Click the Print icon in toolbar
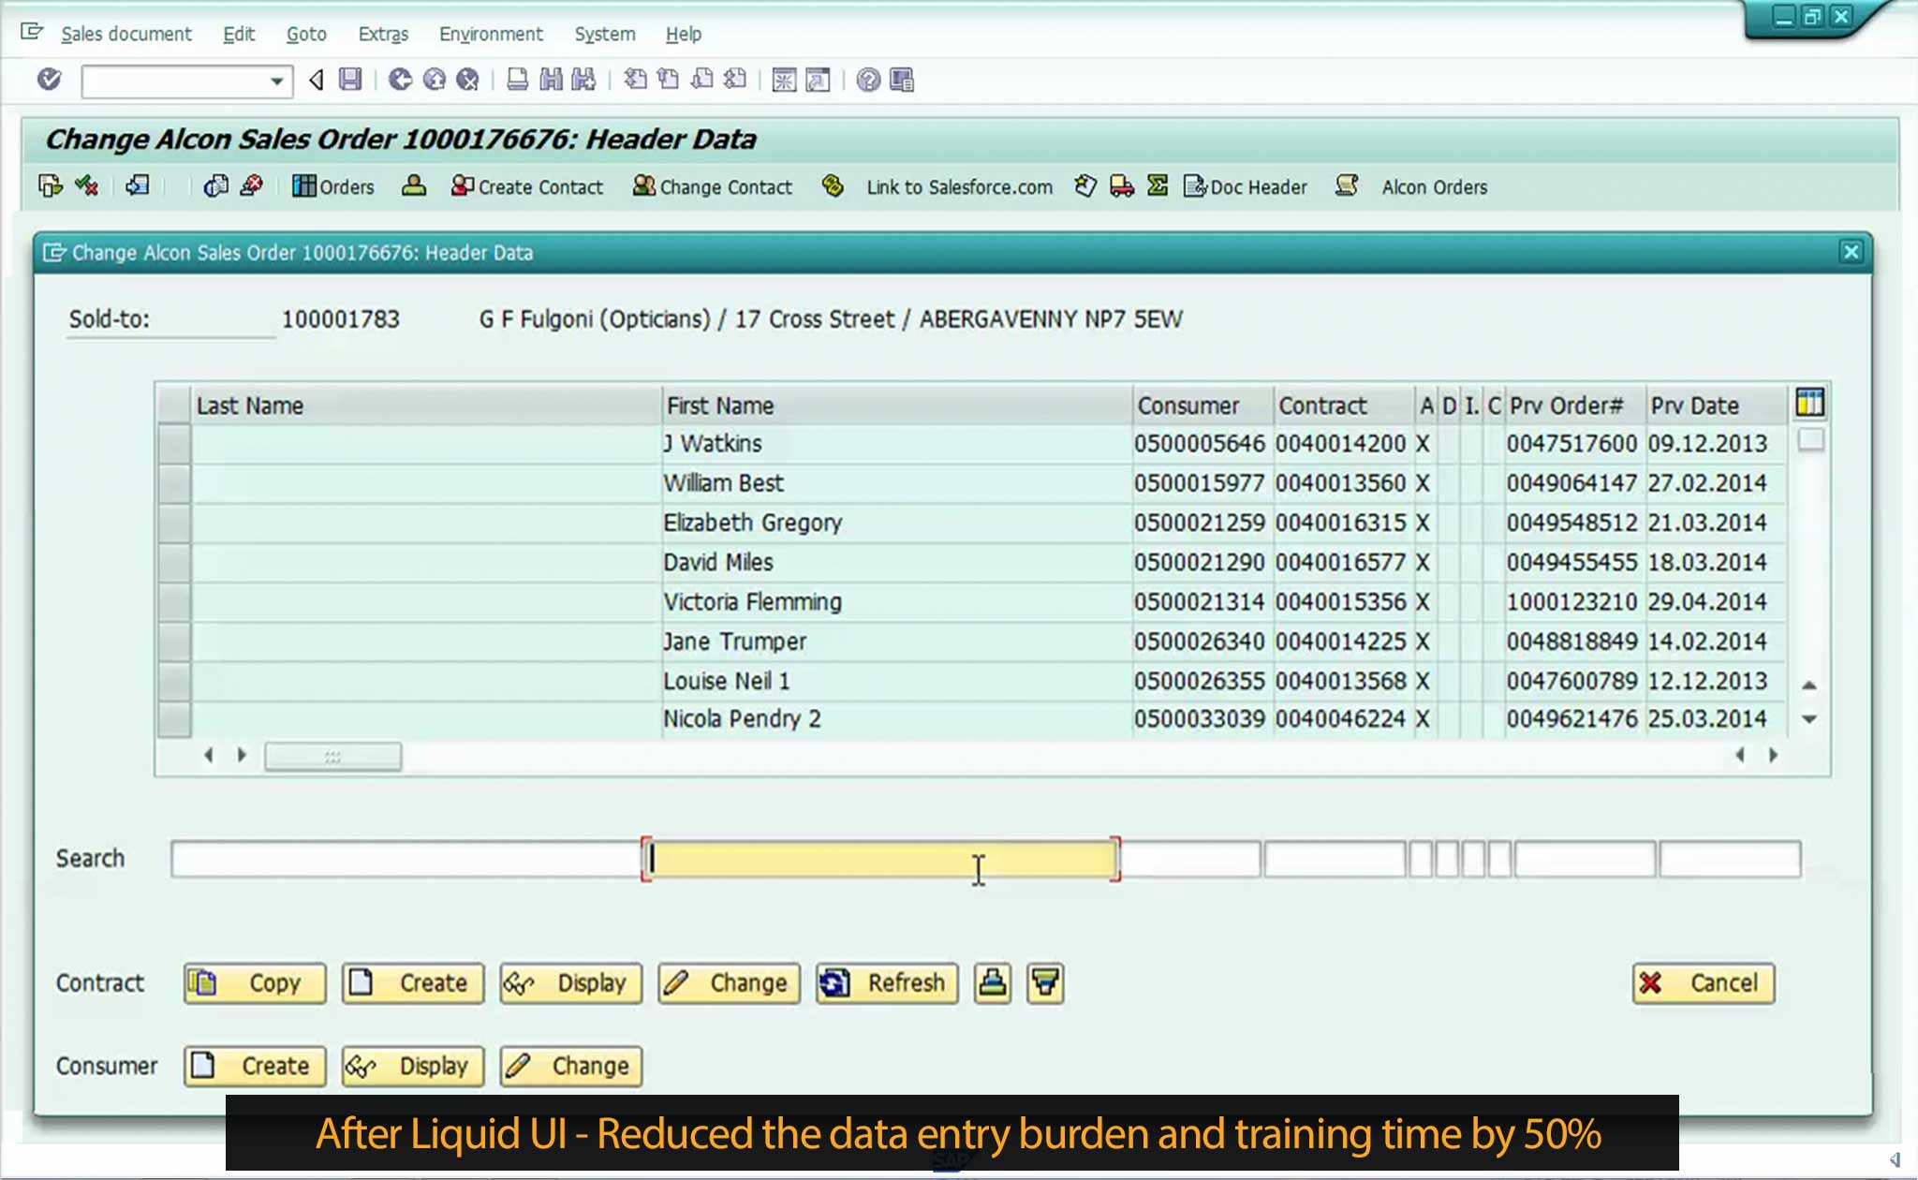This screenshot has height=1180, width=1918. click(517, 80)
